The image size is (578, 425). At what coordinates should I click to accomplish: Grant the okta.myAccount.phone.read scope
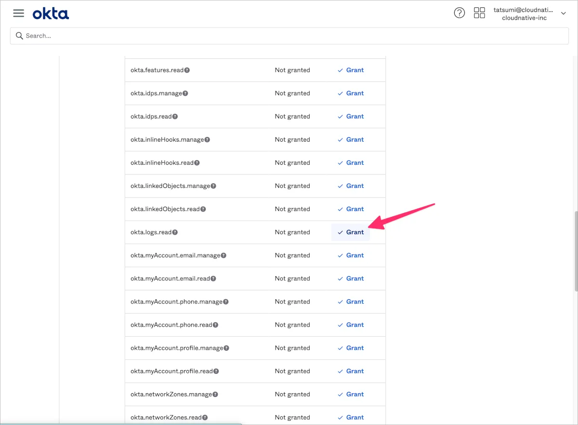[351, 324]
